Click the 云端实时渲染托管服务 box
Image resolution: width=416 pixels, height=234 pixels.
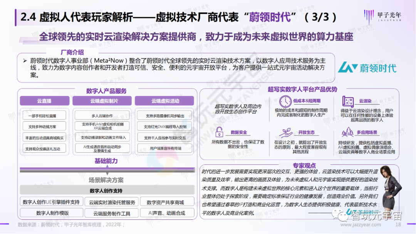pyautogui.click(x=112, y=202)
